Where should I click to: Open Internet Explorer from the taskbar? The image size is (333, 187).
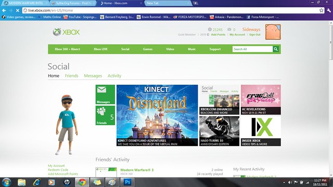point(36,182)
